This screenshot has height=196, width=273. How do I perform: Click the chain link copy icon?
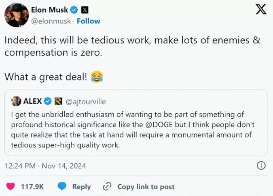point(107,186)
